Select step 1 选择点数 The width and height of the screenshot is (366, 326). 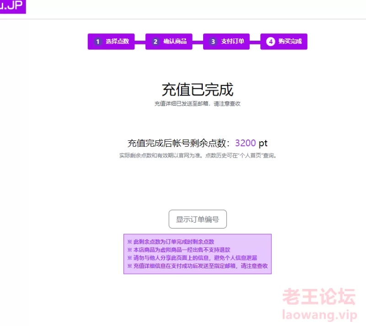click(x=111, y=42)
